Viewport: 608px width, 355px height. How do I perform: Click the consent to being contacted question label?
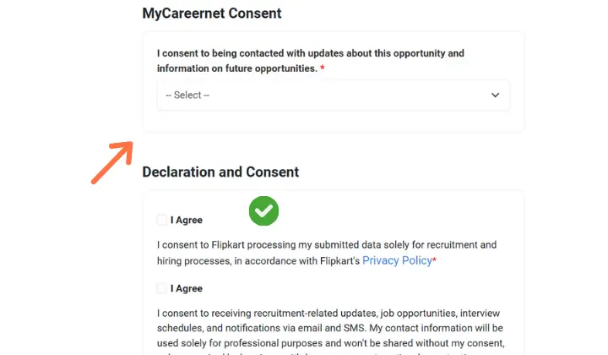click(x=311, y=61)
